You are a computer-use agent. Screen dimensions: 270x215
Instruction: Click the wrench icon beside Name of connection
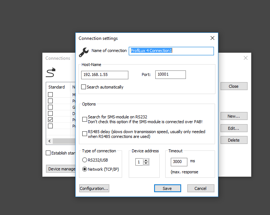click(x=84, y=52)
